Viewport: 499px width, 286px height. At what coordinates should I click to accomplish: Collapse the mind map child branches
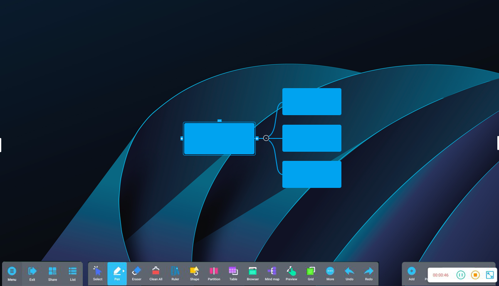[x=266, y=138]
